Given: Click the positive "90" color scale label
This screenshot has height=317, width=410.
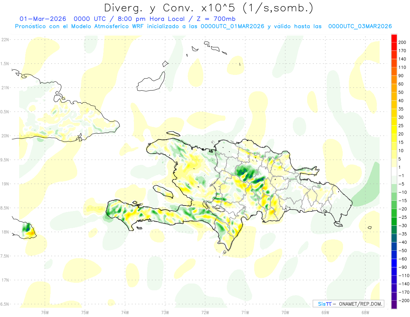Looking at the screenshot, I should 401,76.
